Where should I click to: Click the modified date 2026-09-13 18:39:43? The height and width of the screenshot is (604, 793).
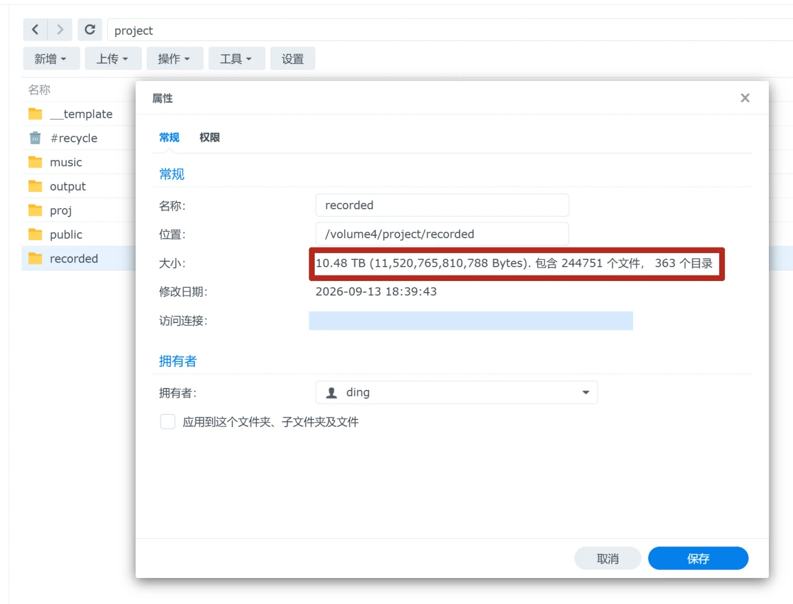pyautogui.click(x=376, y=291)
